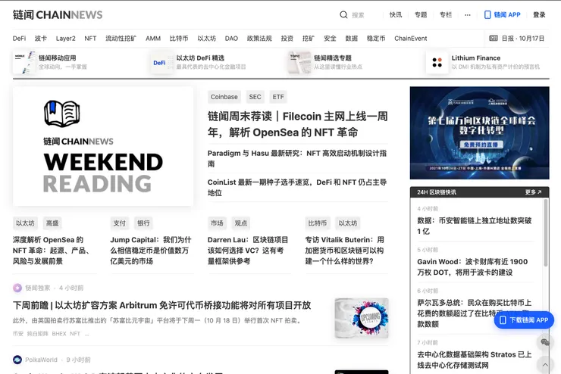Open the Upcoming article thumbnail

pyautogui.click(x=362, y=318)
